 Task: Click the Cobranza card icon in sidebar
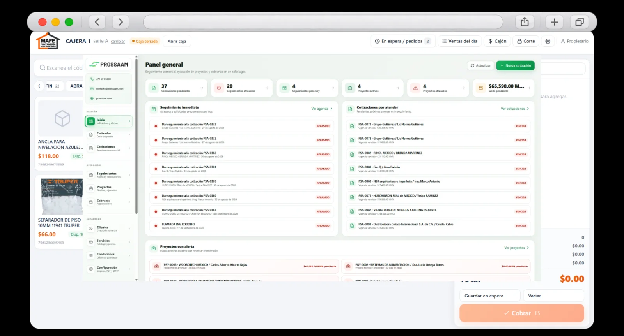pyautogui.click(x=91, y=202)
